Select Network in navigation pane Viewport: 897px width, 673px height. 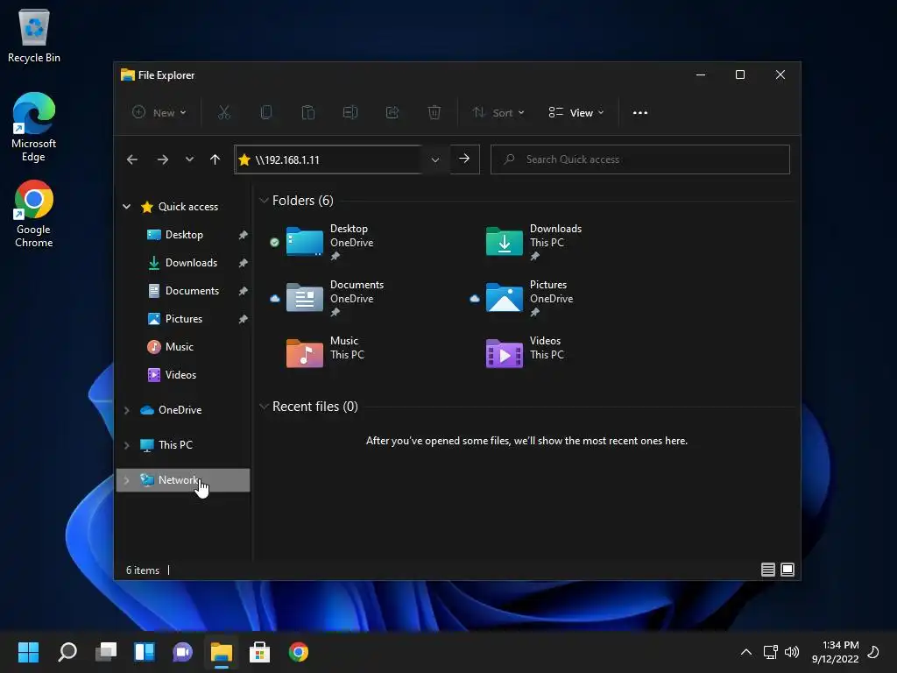click(183, 479)
